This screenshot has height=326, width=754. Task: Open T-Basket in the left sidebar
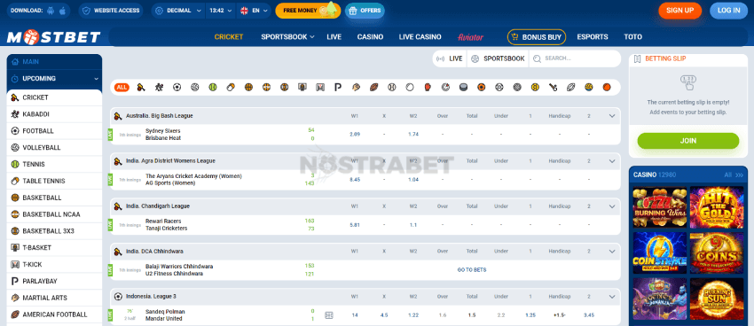point(54,248)
